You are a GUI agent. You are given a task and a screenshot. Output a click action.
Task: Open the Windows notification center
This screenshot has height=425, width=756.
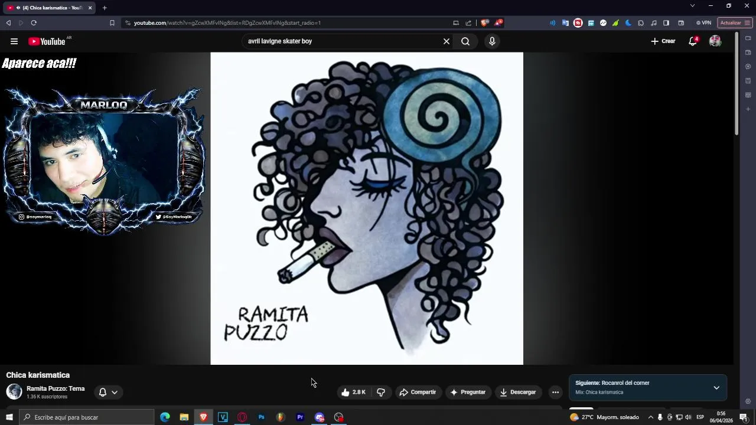tap(744, 417)
